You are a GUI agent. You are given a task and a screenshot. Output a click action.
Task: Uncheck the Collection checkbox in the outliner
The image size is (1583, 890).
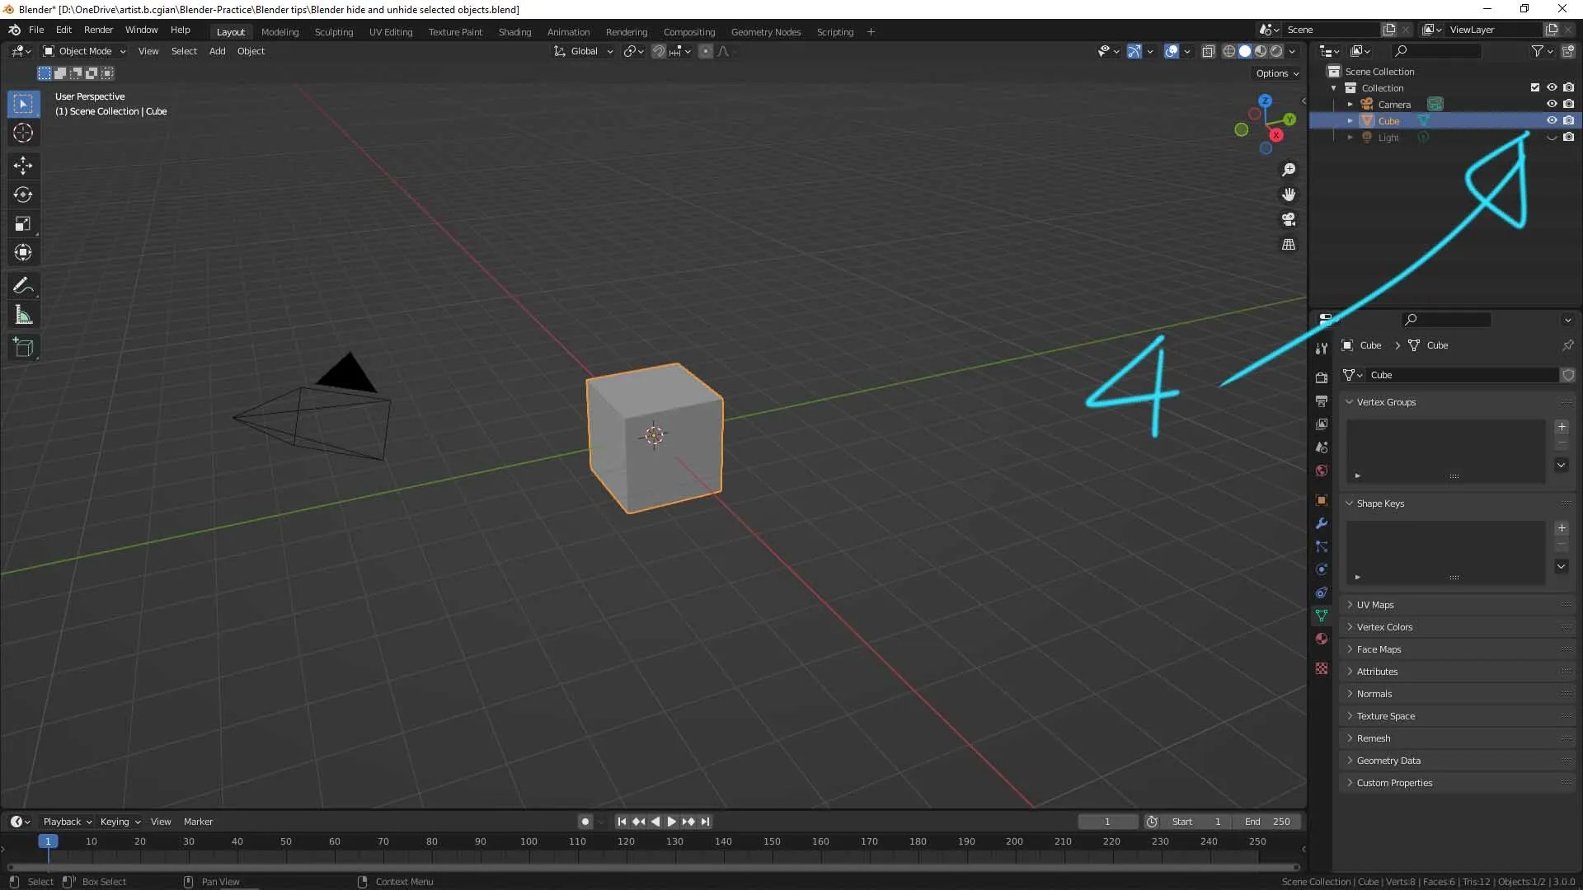point(1535,87)
